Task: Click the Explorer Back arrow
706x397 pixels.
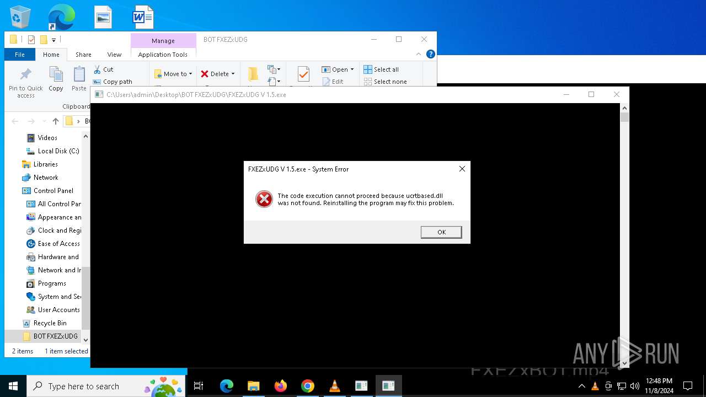Action: tap(15, 121)
